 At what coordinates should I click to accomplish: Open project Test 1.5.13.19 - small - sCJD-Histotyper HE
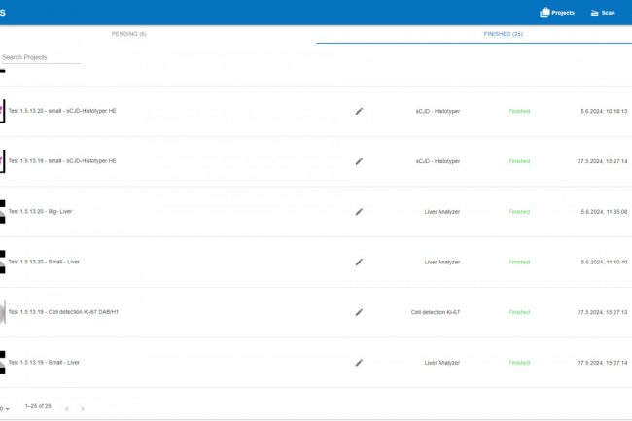62,161
